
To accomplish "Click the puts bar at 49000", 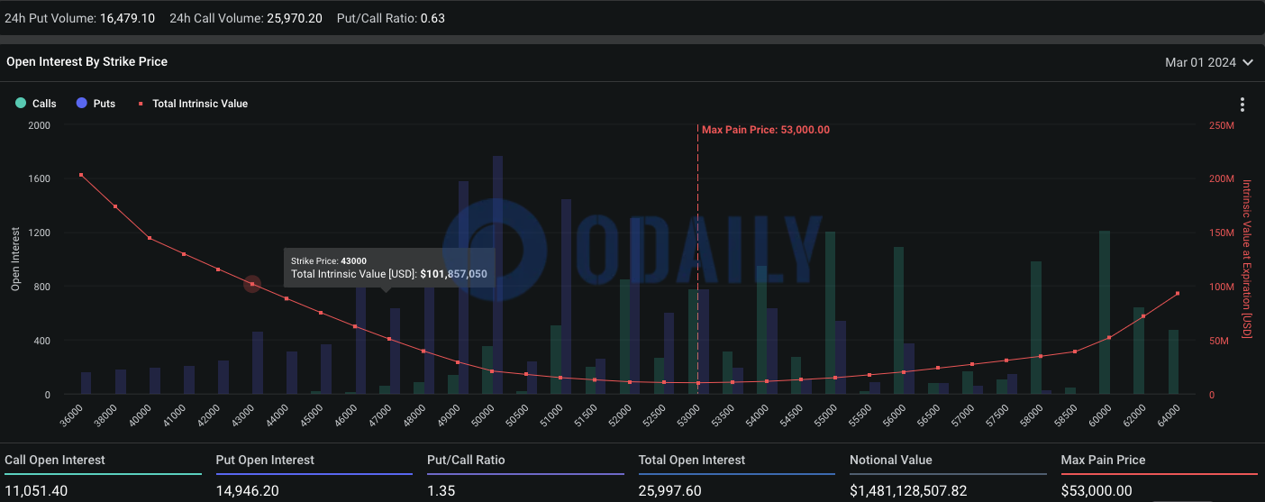I will 463,288.
